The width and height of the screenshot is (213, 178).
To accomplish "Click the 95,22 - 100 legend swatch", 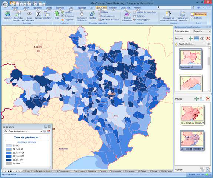I will point(9,160).
